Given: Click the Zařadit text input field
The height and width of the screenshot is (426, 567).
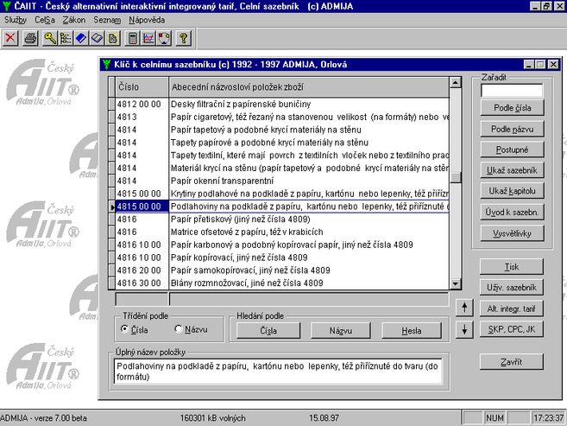Looking at the screenshot, I should click(x=512, y=90).
